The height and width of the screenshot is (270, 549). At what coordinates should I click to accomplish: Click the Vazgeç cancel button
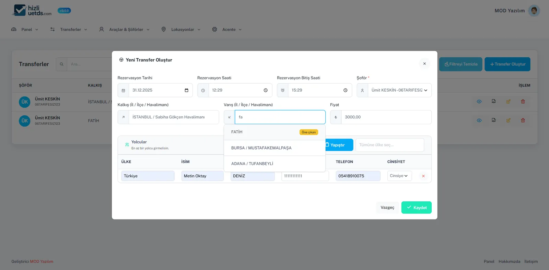[387, 208]
